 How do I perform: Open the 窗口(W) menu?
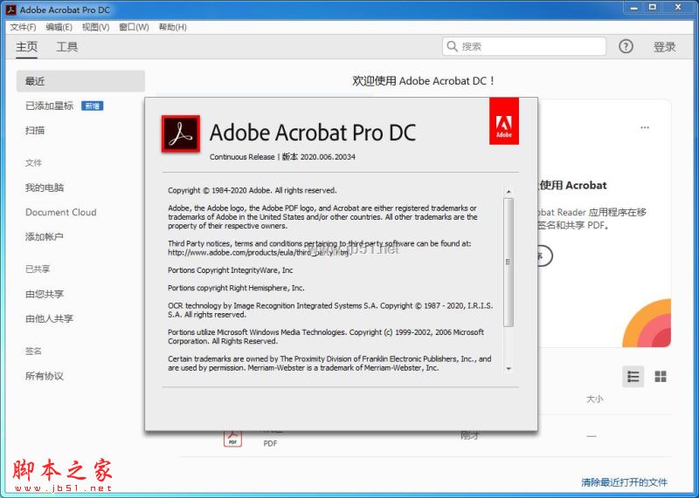tap(134, 27)
